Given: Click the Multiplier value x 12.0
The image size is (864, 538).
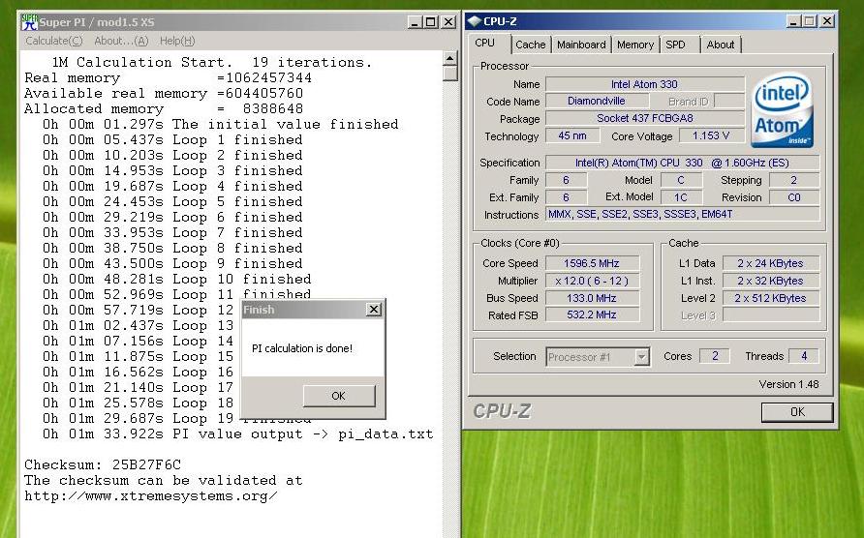Looking at the screenshot, I should pyautogui.click(x=592, y=281).
